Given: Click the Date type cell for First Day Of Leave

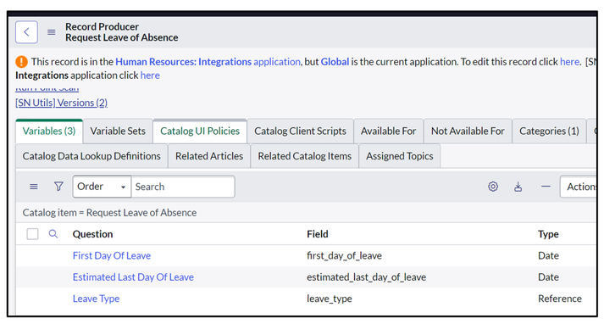Looking at the screenshot, I should (549, 255).
